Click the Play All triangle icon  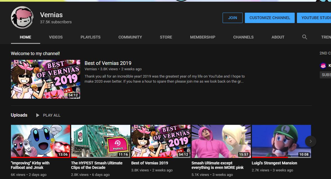point(38,115)
